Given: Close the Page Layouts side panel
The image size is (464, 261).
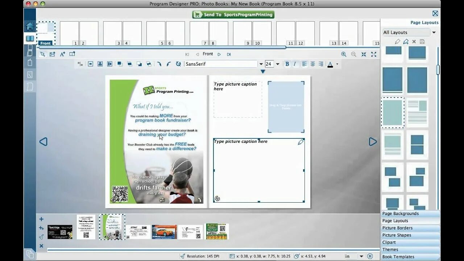Looking at the screenshot, I should 435,13.
